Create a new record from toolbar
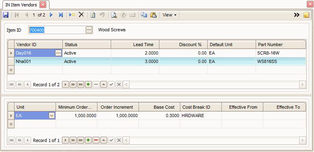 click(72, 15)
